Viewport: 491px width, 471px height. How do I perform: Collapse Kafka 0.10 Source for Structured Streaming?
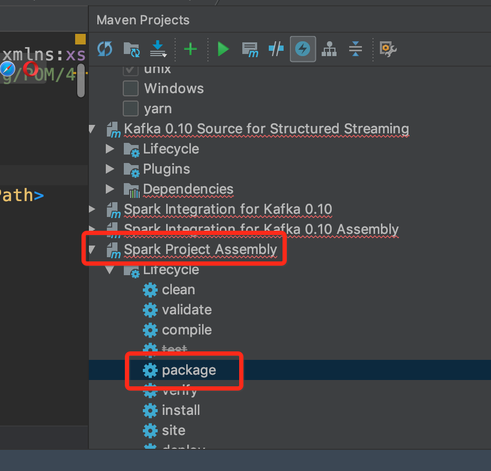92,129
